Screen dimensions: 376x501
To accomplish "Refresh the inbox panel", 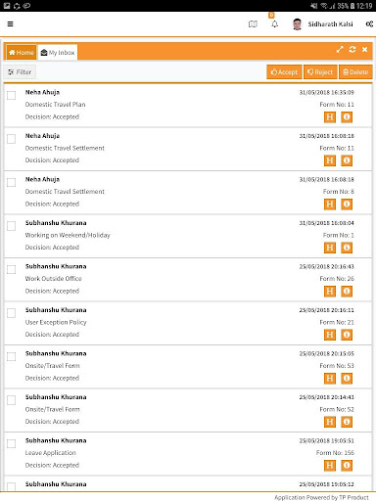I will (352, 50).
